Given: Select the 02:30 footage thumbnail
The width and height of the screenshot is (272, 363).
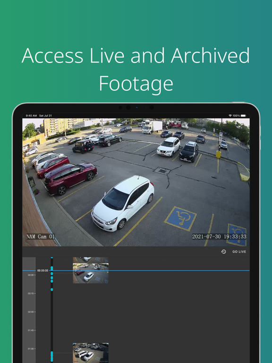Looking at the screenshot, I should point(91,273).
